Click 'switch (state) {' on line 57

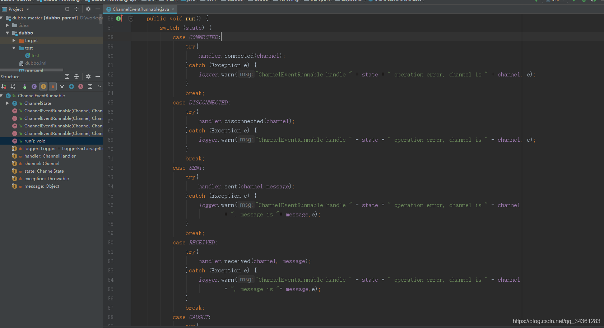click(x=186, y=28)
